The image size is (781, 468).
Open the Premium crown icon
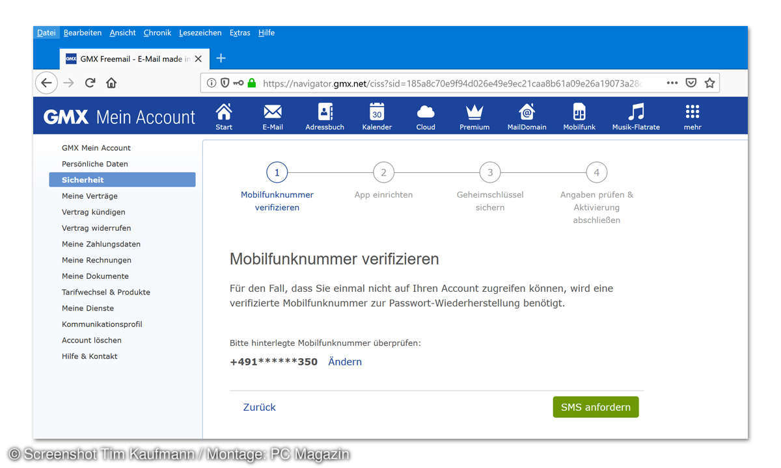[474, 112]
